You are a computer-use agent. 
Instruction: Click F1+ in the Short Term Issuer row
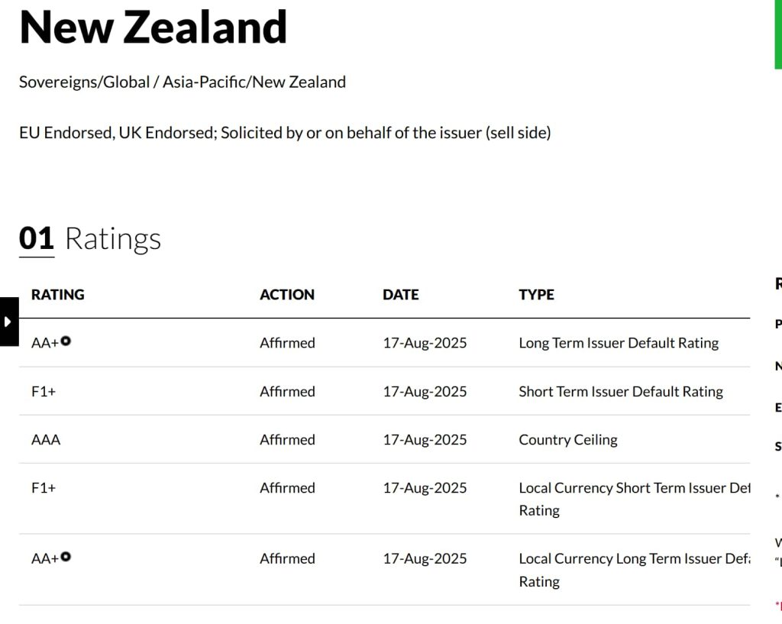(x=44, y=392)
